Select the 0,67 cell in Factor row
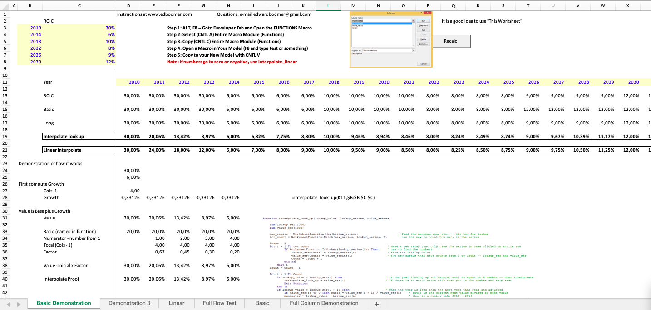Screen dimensions: 651x310 click(153, 252)
